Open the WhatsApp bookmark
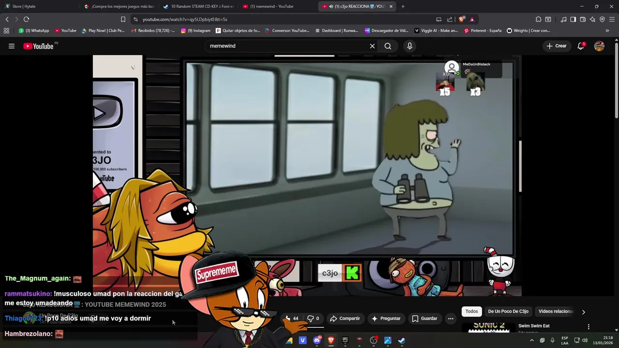This screenshot has width=619, height=348. 34,30
